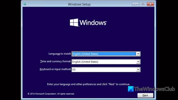Maximize the Windows Setup window
The height and width of the screenshot is (100, 178).
143,4
